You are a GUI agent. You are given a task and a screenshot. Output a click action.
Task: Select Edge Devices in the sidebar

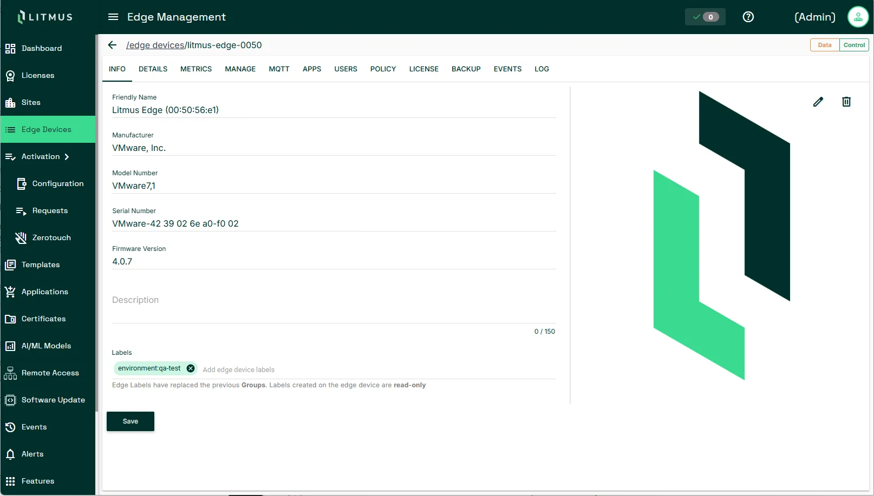tap(48, 129)
